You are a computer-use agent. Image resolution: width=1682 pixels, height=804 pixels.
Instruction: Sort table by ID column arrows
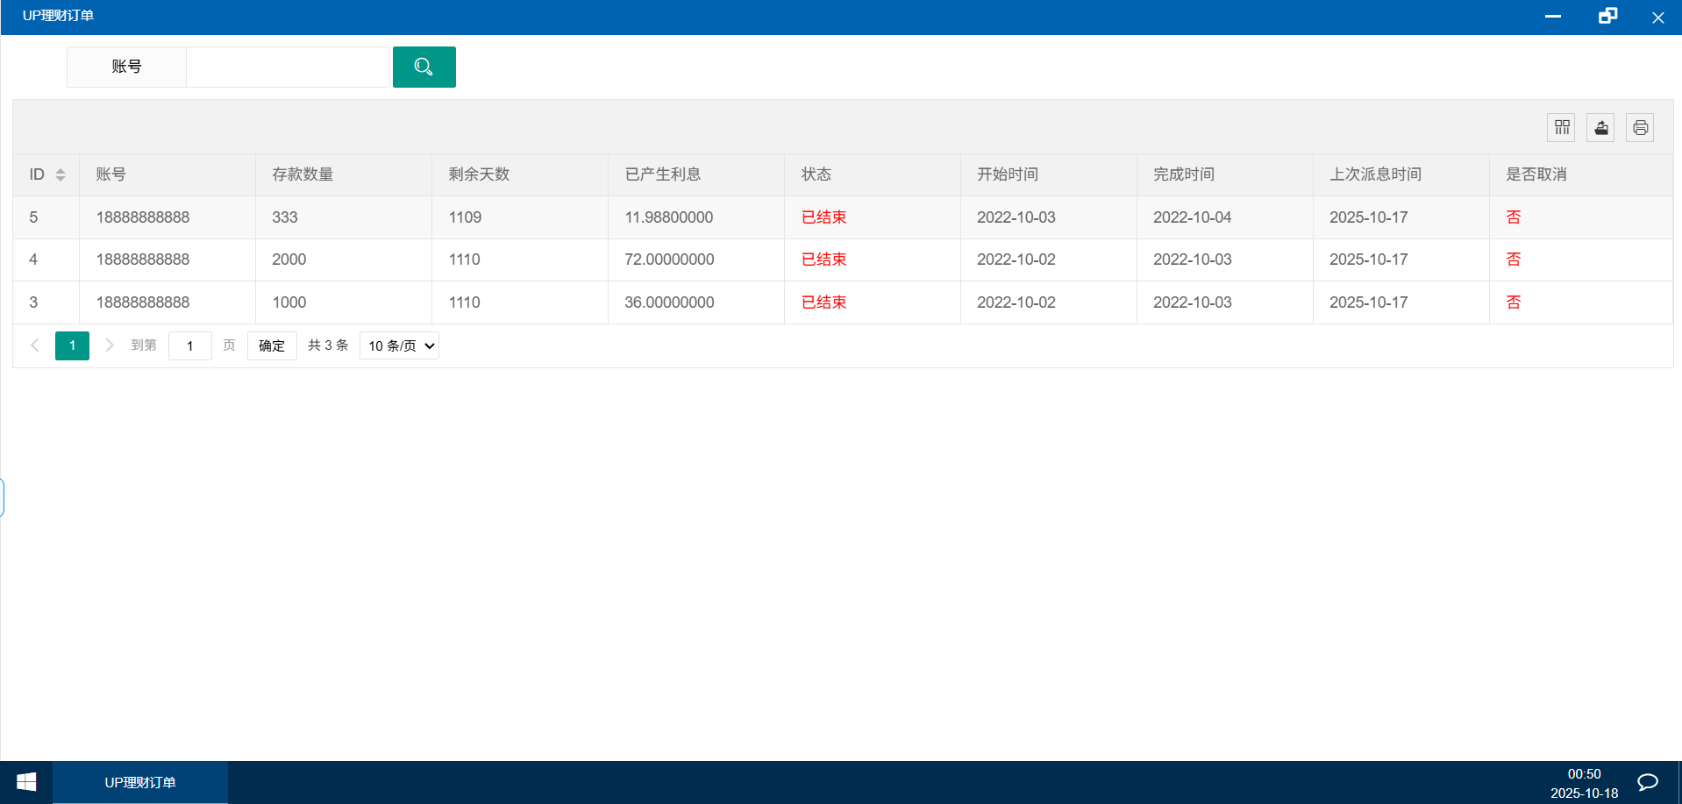point(61,174)
